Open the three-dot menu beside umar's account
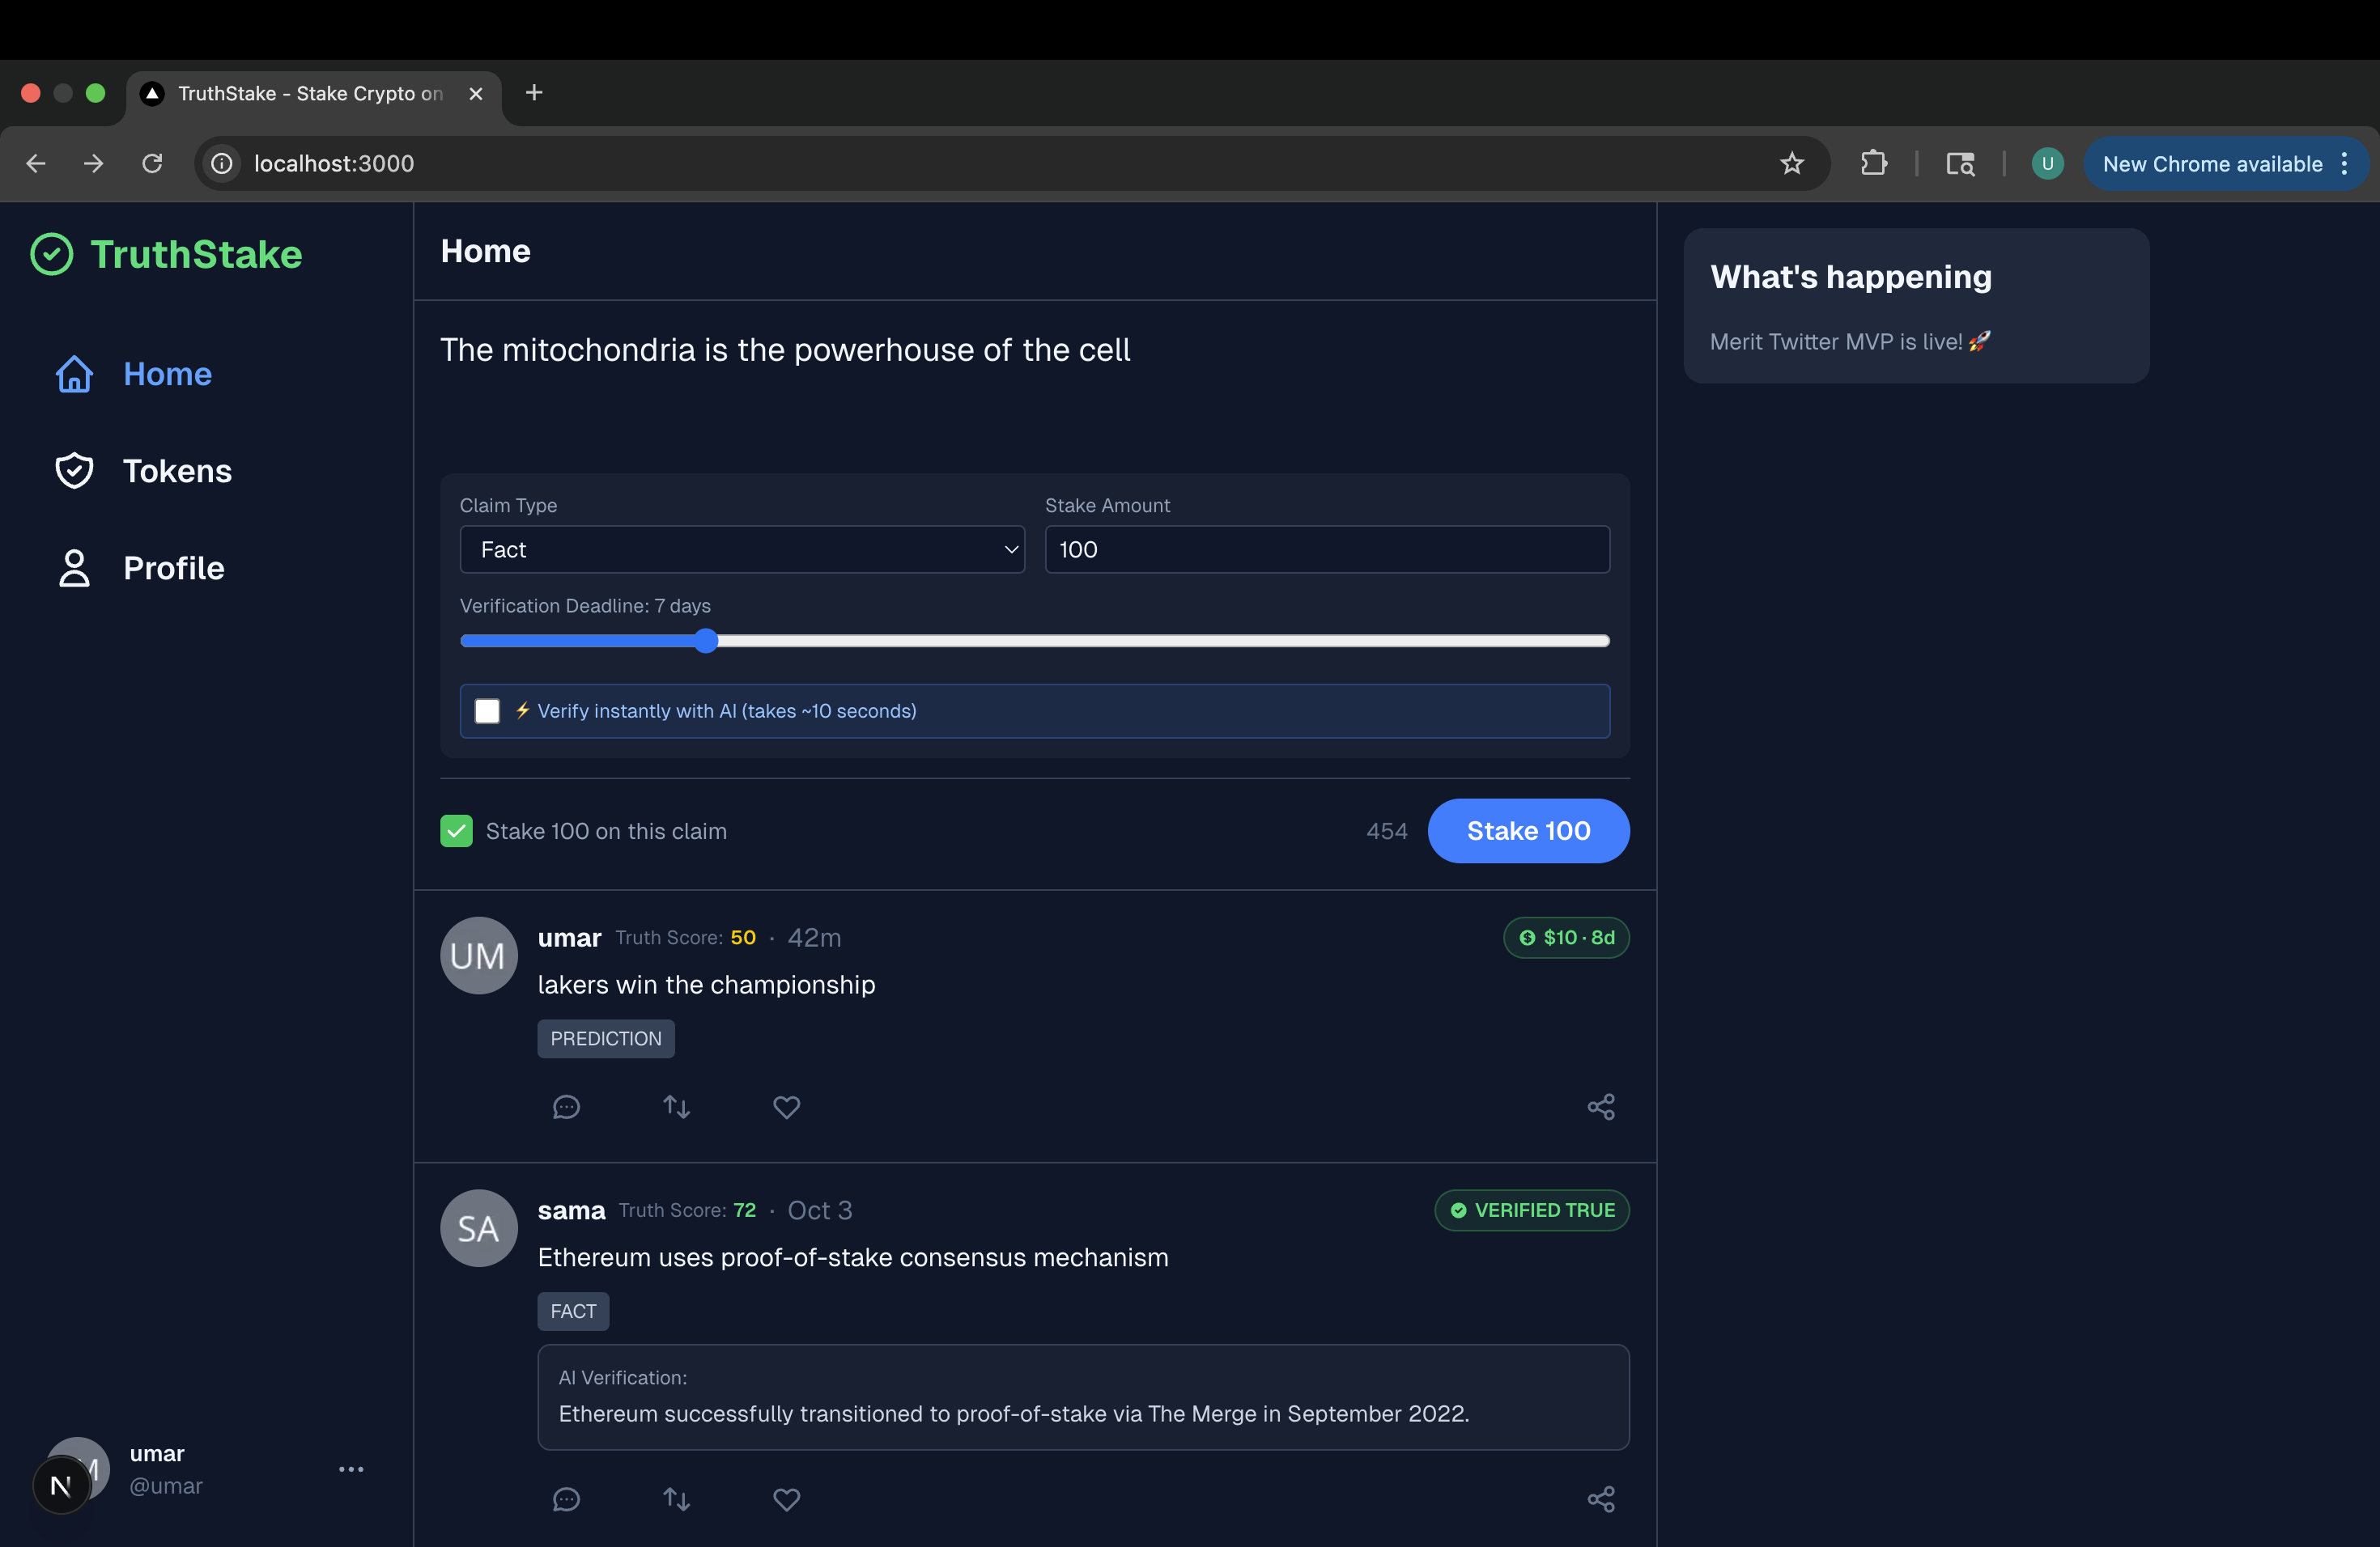The width and height of the screenshot is (2380, 1547). (x=351, y=1469)
